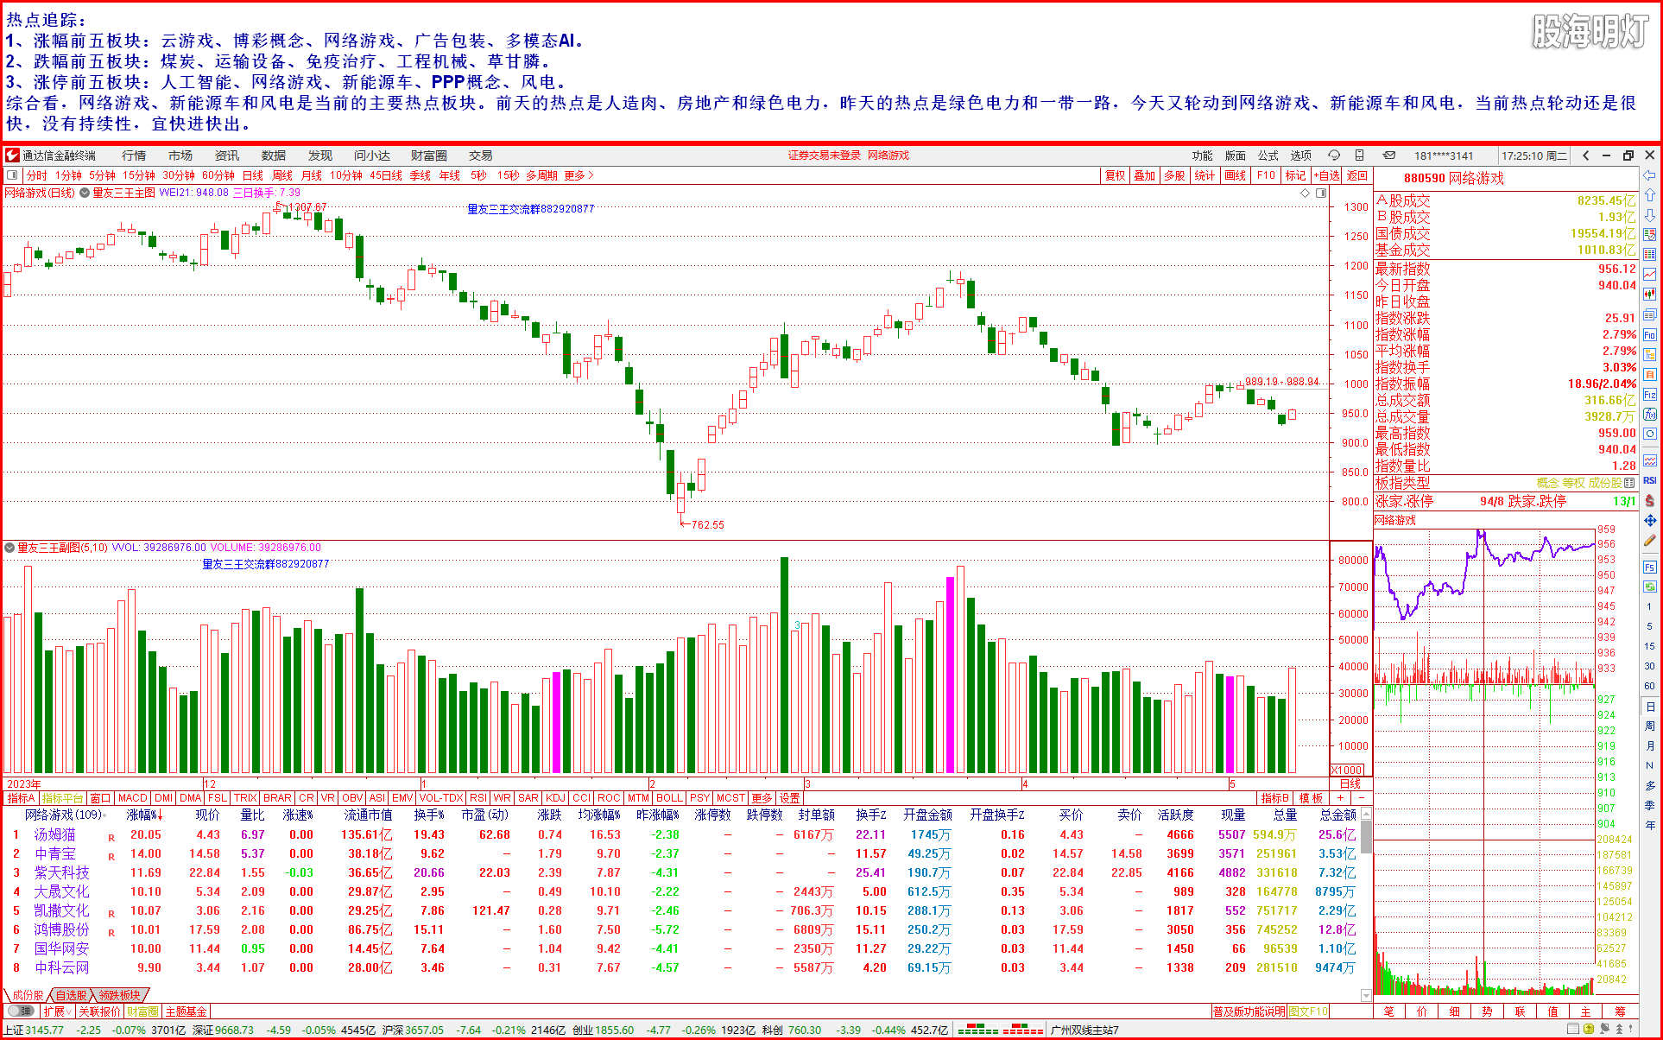Click the mobile phone icon in title bar
Viewport: 1663px width, 1040px height.
click(1359, 155)
